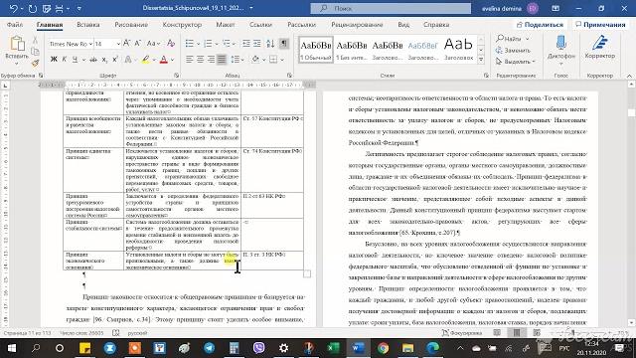Expand bulleted list options
Screen dimensions: 636x358
coord(199,44)
